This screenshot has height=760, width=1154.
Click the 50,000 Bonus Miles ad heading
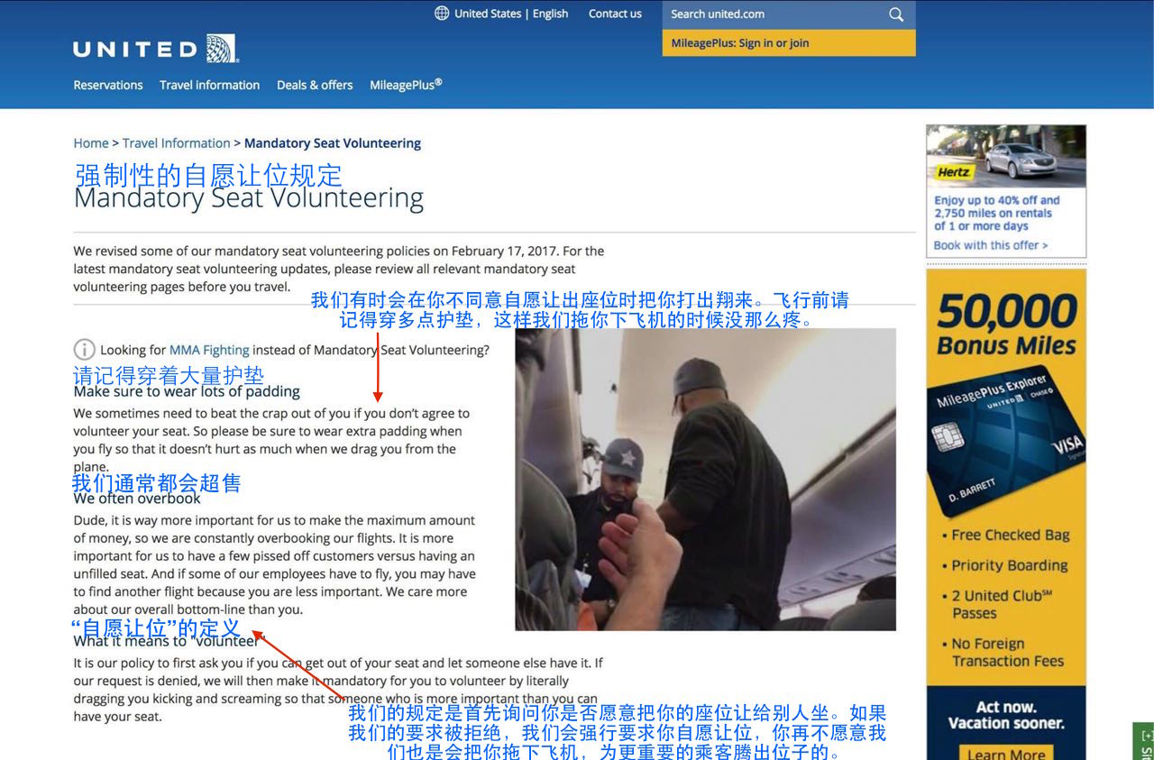coord(1006,325)
